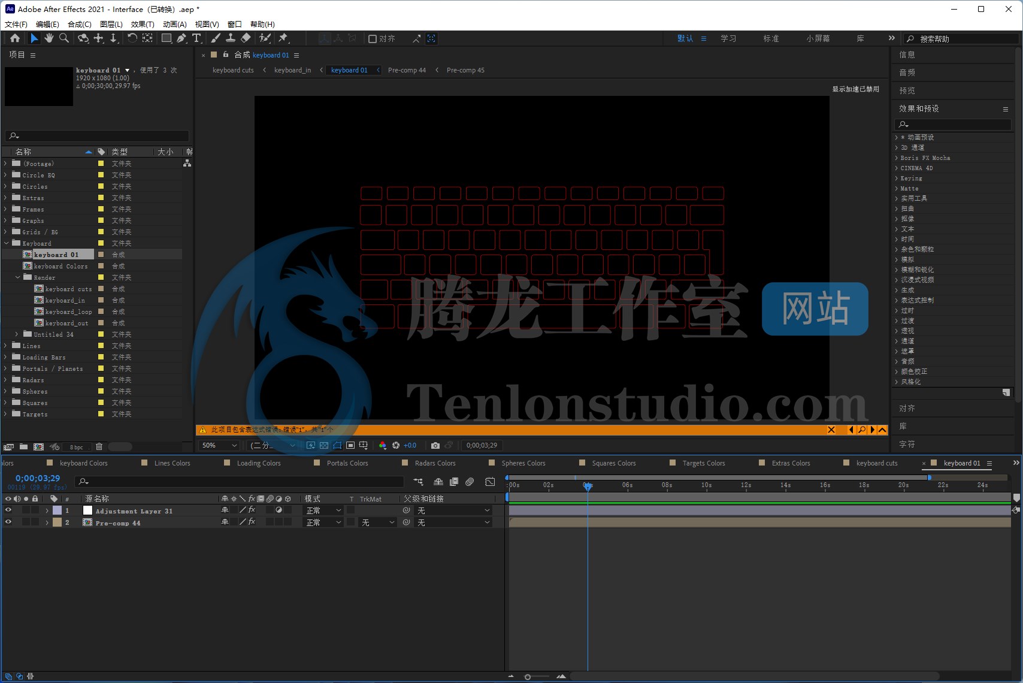Viewport: 1023px width, 683px height.
Task: Select the Hand tool
Action: pos(49,38)
